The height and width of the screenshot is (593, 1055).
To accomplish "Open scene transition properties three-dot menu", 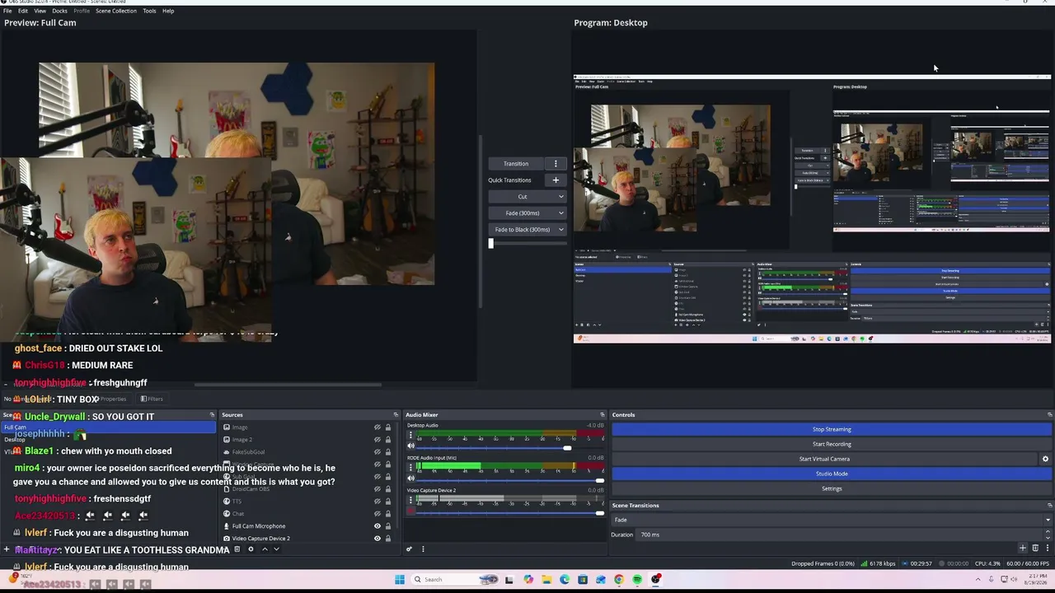I will [x=1048, y=548].
